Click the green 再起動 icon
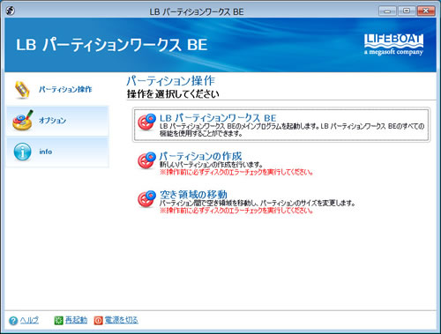The height and width of the screenshot is (334, 441). (59, 321)
